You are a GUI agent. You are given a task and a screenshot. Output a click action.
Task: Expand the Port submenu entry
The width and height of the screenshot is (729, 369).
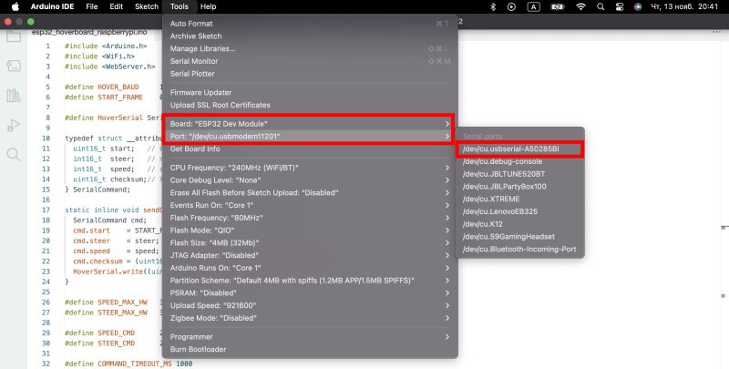[x=310, y=136]
